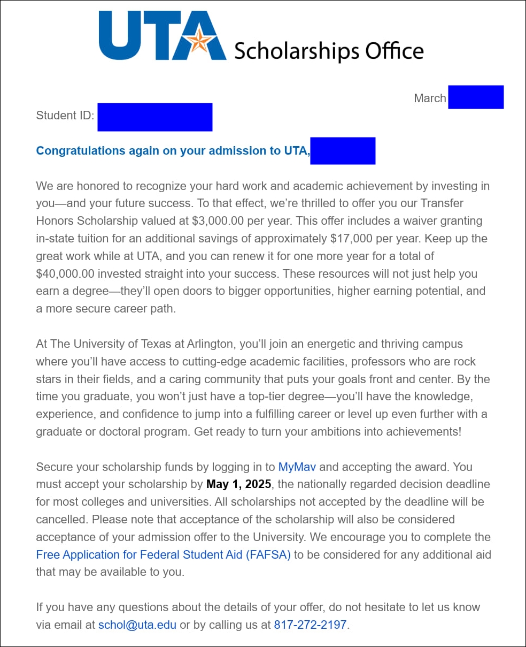Image resolution: width=526 pixels, height=647 pixels.
Task: Click the 'Get ready to turn your ambitions' sentence
Action: click(327, 431)
